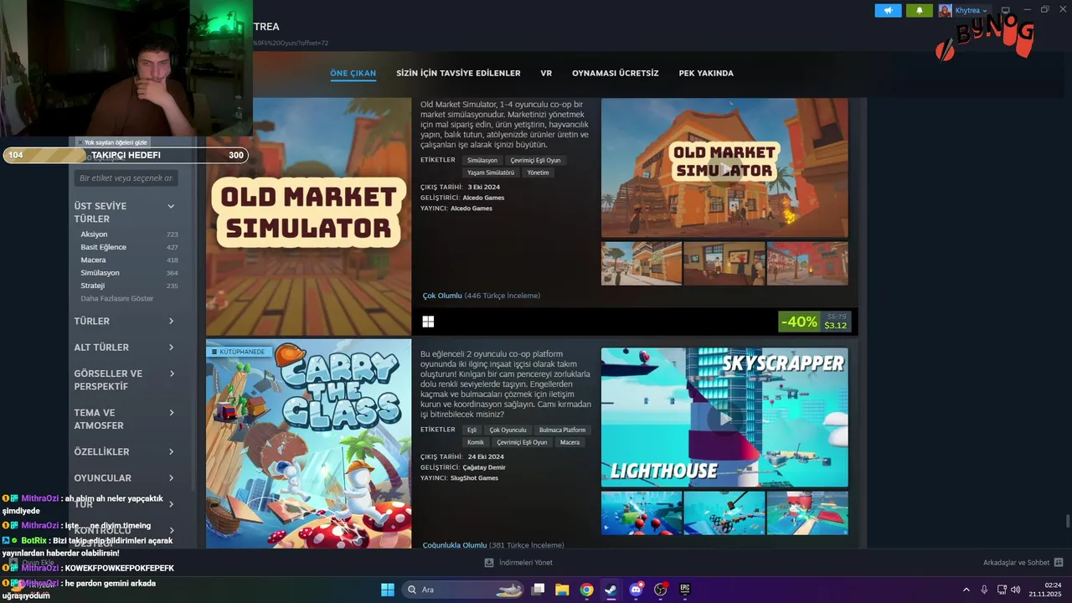Expand the ÖZELLİKLER filter section
The width and height of the screenshot is (1072, 603).
pyautogui.click(x=125, y=451)
